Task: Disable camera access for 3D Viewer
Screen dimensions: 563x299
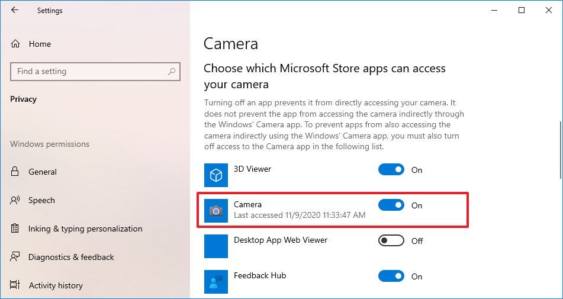Action: 391,170
